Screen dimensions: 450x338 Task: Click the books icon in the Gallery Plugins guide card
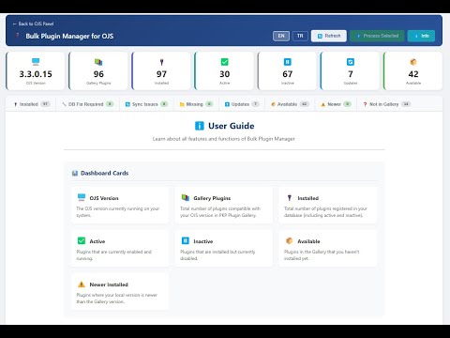186,197
